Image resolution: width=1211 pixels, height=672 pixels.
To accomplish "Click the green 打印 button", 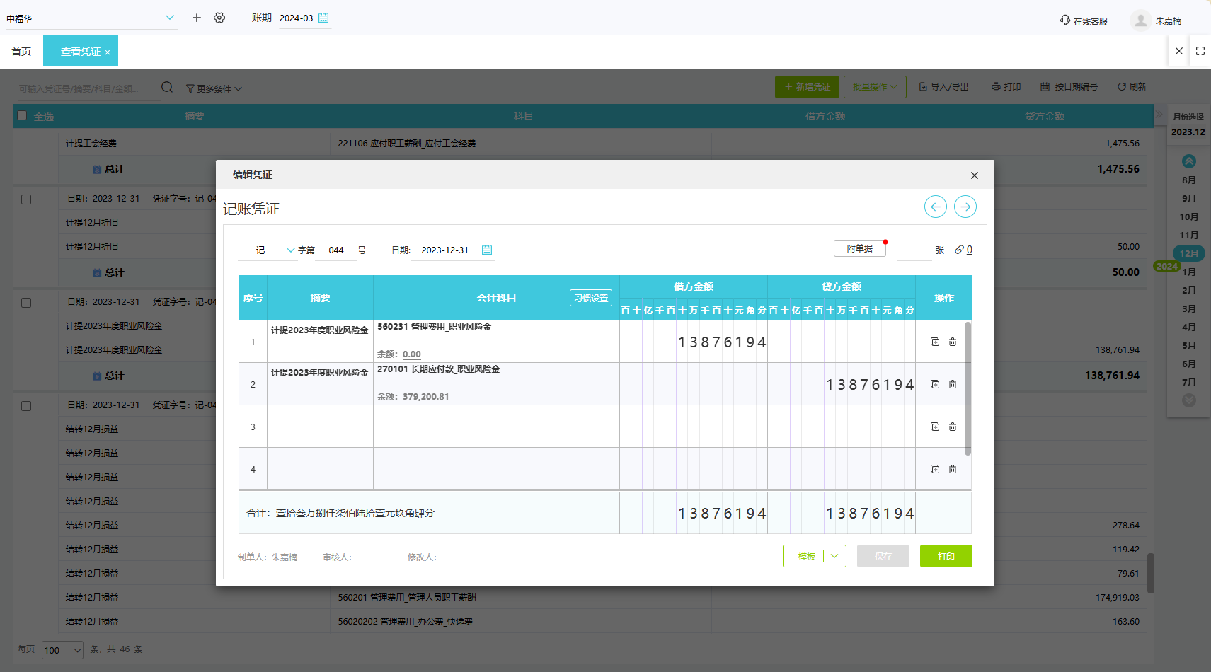I will 946,556.
